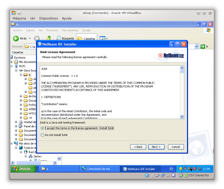Click the green Atrás back arrow
Image resolution: width=224 pixels, height=189 pixels.
coord(15,38)
